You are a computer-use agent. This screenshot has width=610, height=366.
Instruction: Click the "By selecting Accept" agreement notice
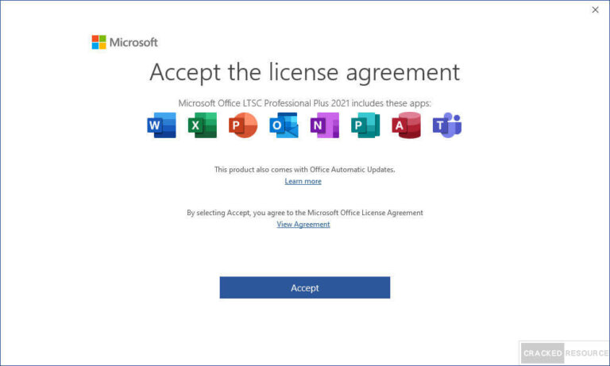(304, 213)
